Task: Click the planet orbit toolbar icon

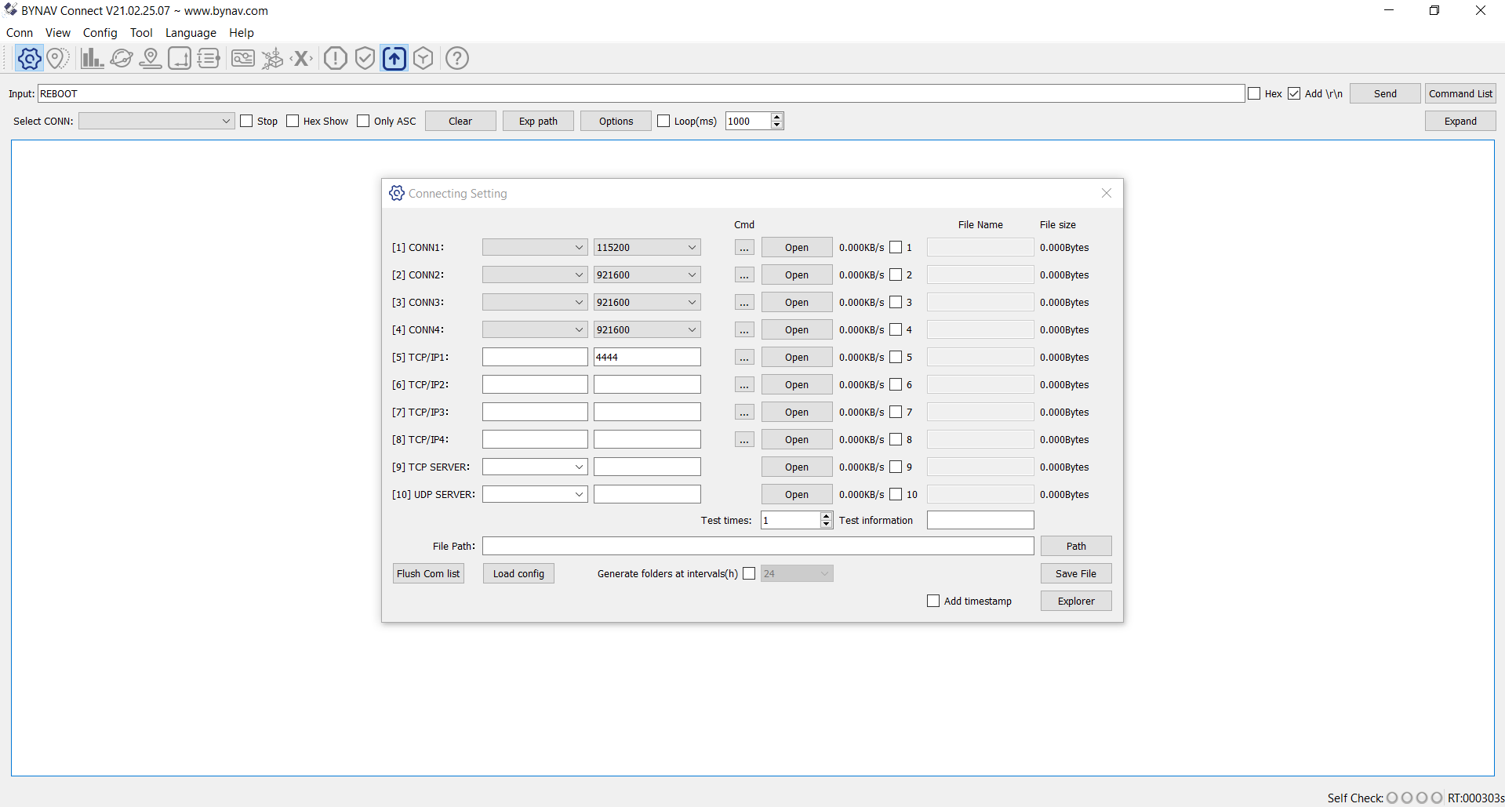Action: click(122, 59)
